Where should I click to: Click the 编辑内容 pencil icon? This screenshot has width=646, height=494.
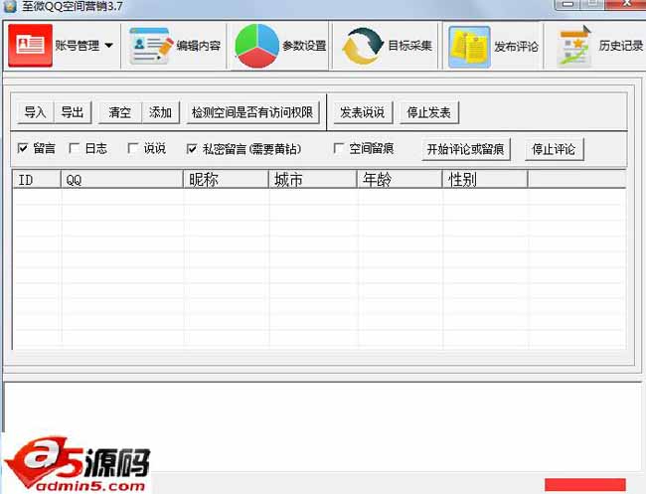[151, 46]
